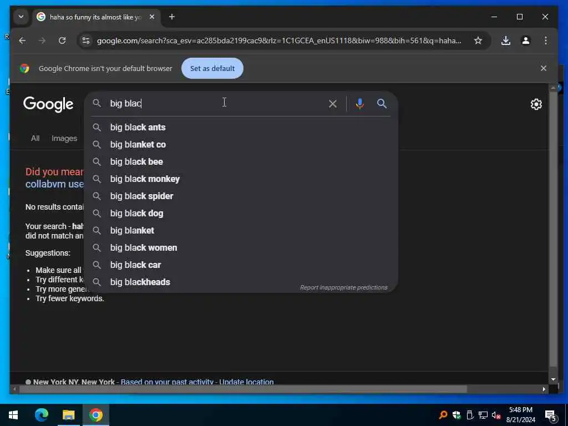Select the 'haha so funny' browser tab
The width and height of the screenshot is (568, 426).
tap(97, 17)
